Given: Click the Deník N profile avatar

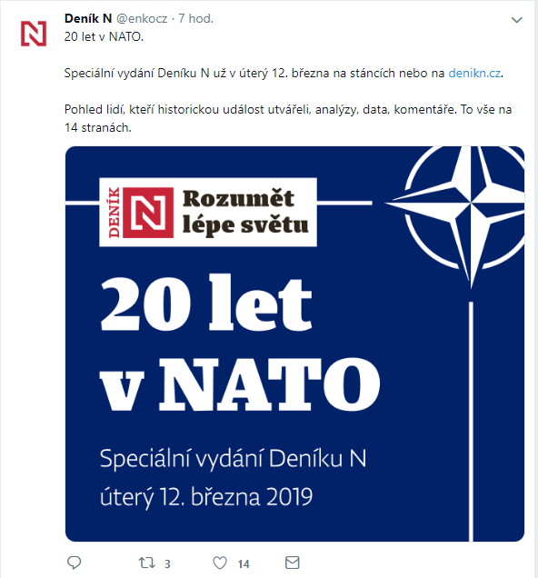Looking at the screenshot, I should [x=34, y=34].
